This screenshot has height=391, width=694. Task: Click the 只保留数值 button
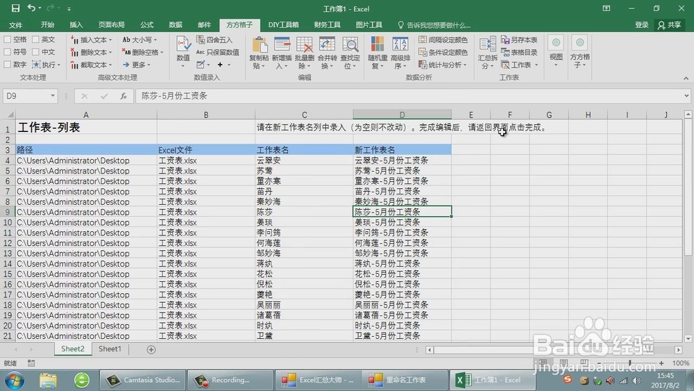pos(218,52)
